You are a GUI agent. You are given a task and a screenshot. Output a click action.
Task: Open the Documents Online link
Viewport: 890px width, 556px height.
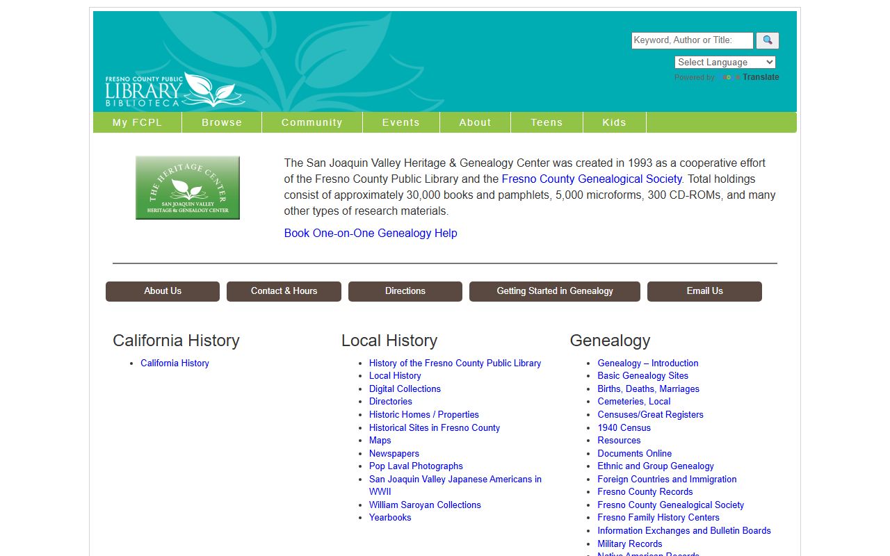[x=635, y=453]
